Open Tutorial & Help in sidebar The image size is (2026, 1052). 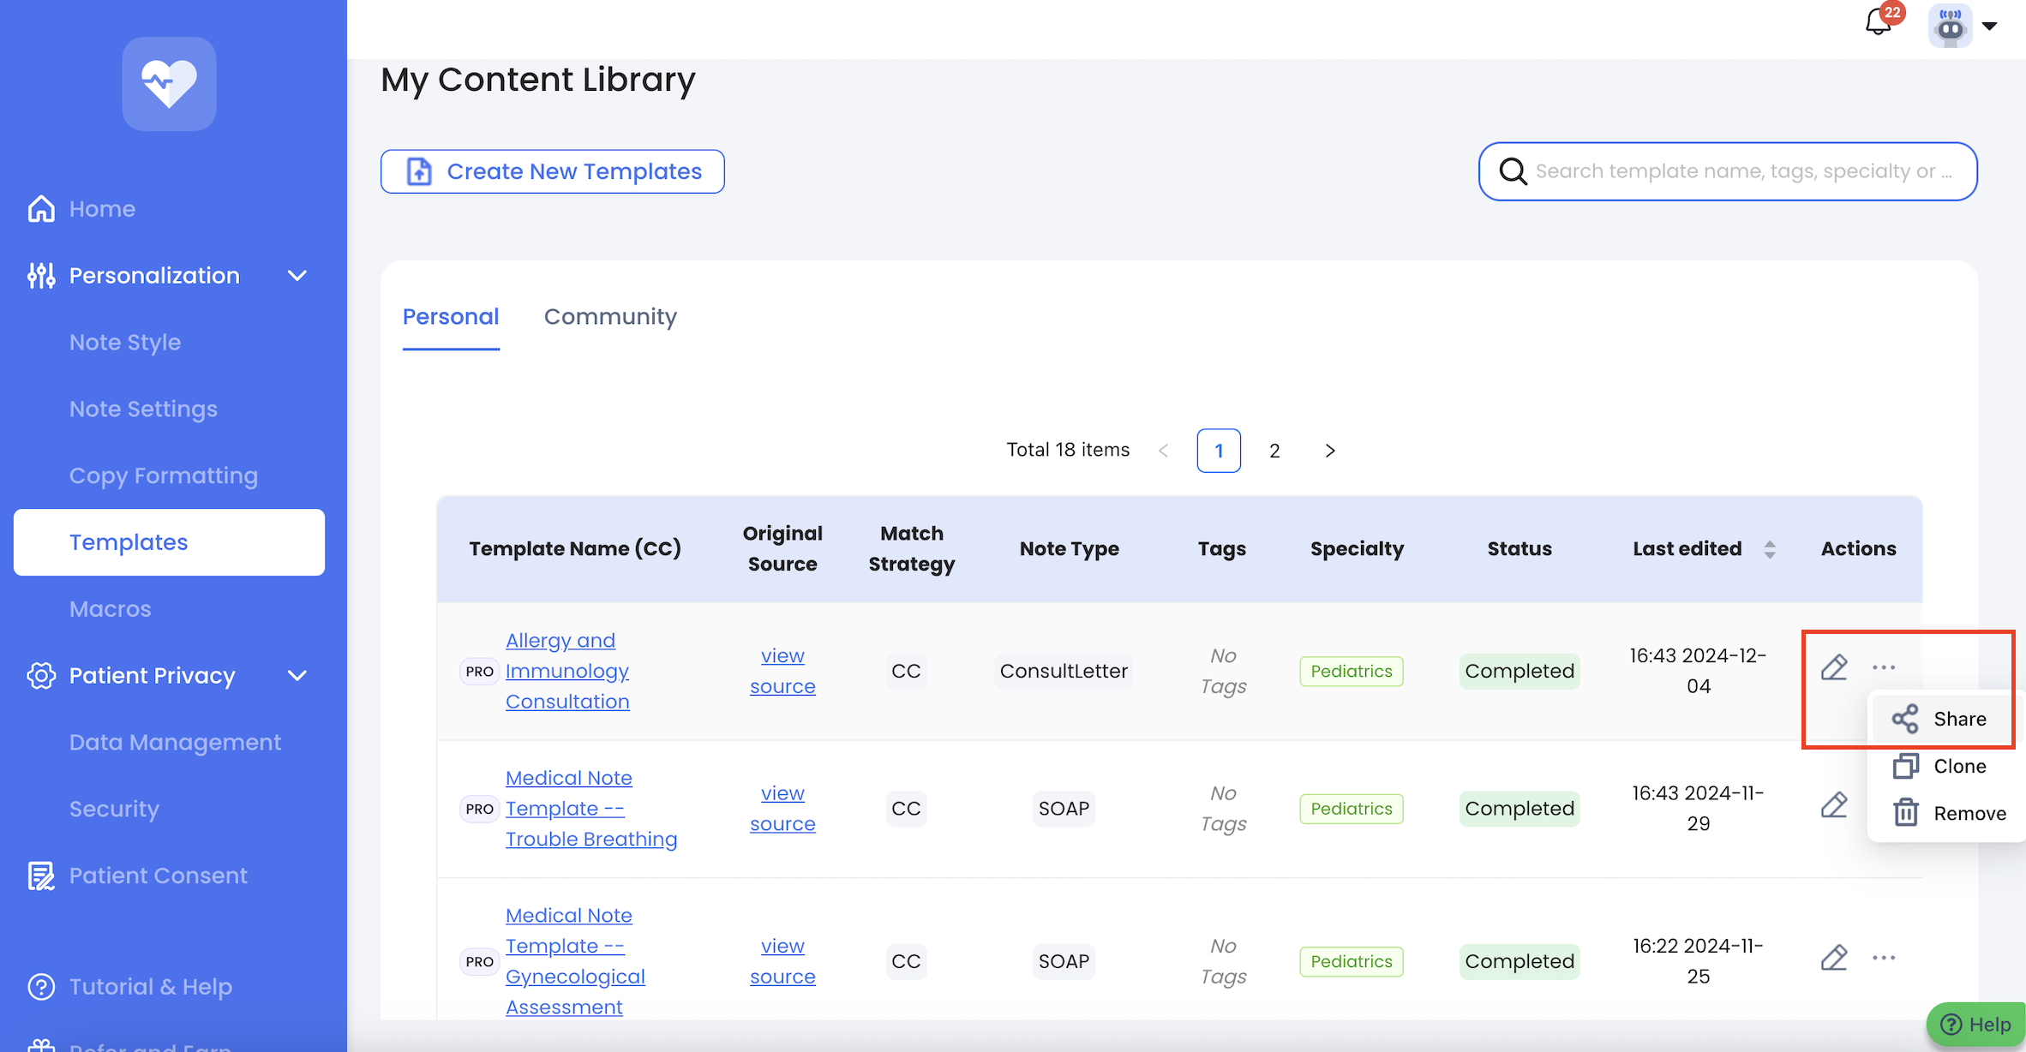point(150,987)
